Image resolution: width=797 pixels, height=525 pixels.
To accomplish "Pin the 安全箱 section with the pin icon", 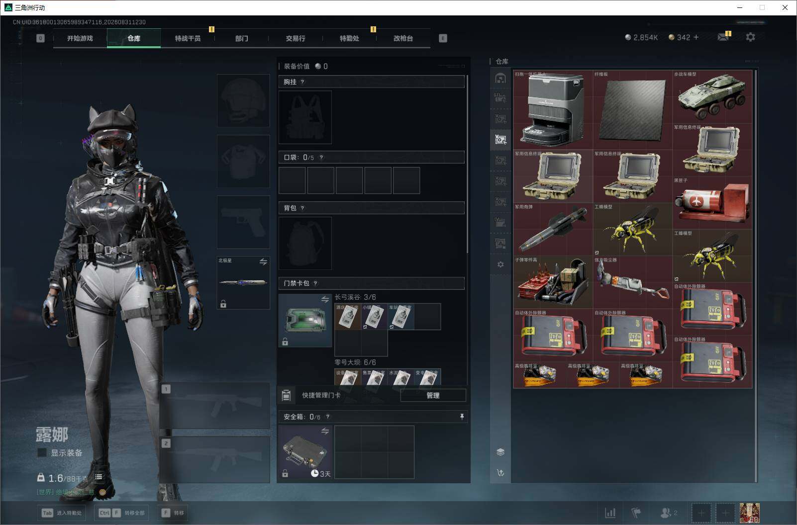I will coord(462,417).
